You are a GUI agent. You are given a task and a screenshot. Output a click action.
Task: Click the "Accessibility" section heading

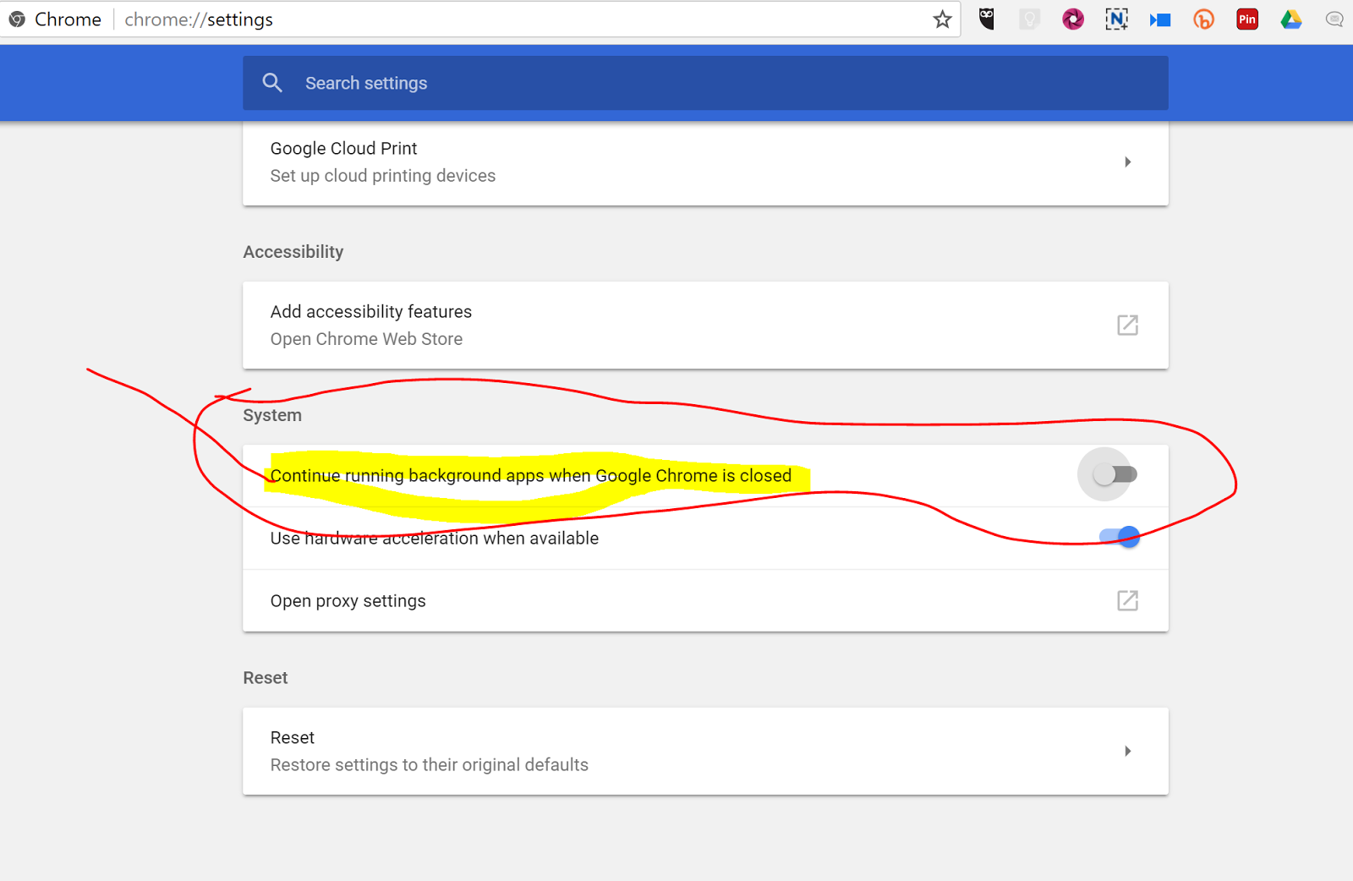point(293,252)
